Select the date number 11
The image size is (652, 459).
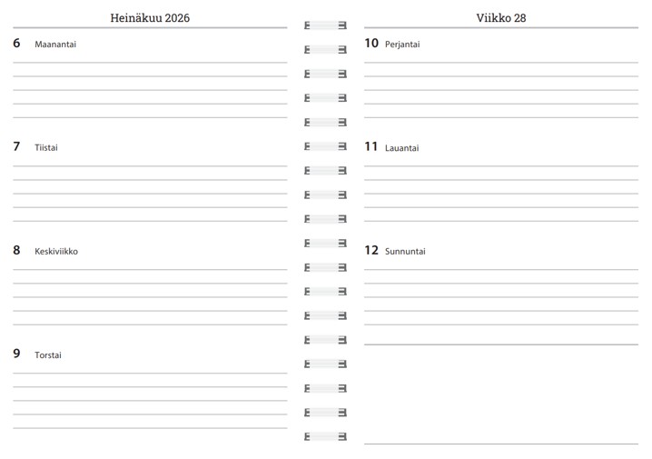pyautogui.click(x=371, y=146)
